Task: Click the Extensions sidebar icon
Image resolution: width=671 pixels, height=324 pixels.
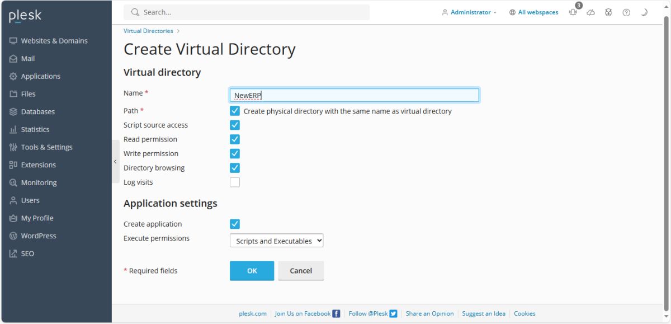Action: click(13, 165)
